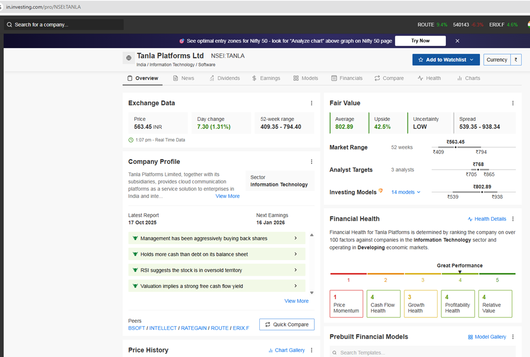Open Financial Health three-dot options menu
The width and height of the screenshot is (530, 357).
coord(513,219)
